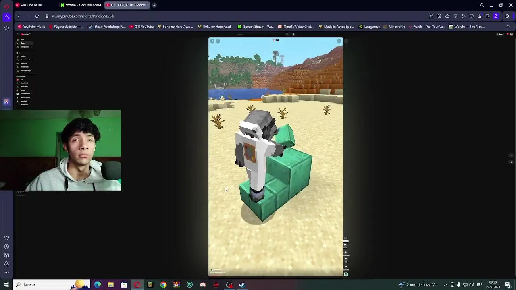This screenshot has height=290, width=516.
Task: Open Made in Abyss Epis bookmark
Action: click(336, 27)
